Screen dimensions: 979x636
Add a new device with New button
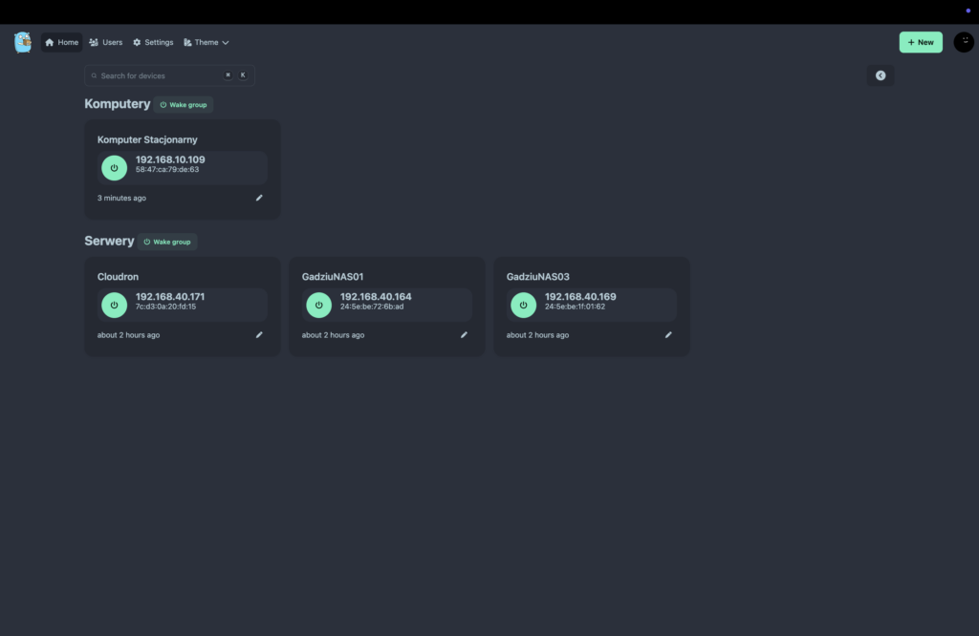pos(920,42)
